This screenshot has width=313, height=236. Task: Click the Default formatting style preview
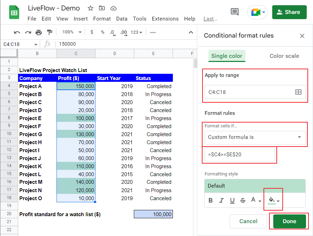[255, 186]
